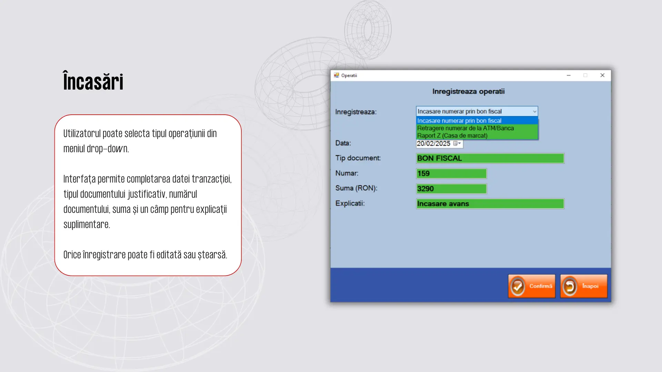Click the 'Operatii' window title text
This screenshot has width=662, height=372.
[349, 75]
